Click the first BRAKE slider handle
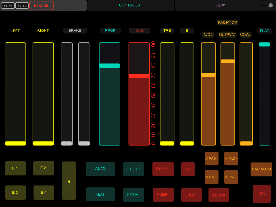The height and width of the screenshot is (207, 276). [x=67, y=143]
